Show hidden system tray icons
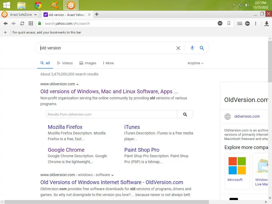 coord(234,5)
